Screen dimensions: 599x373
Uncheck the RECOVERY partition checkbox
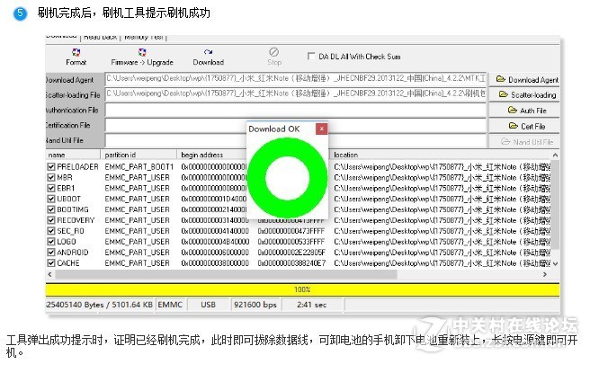51,220
